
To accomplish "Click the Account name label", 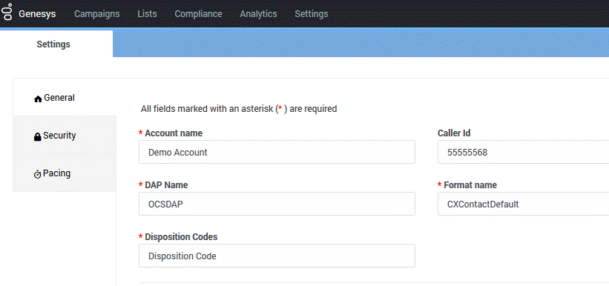I will 174,133.
